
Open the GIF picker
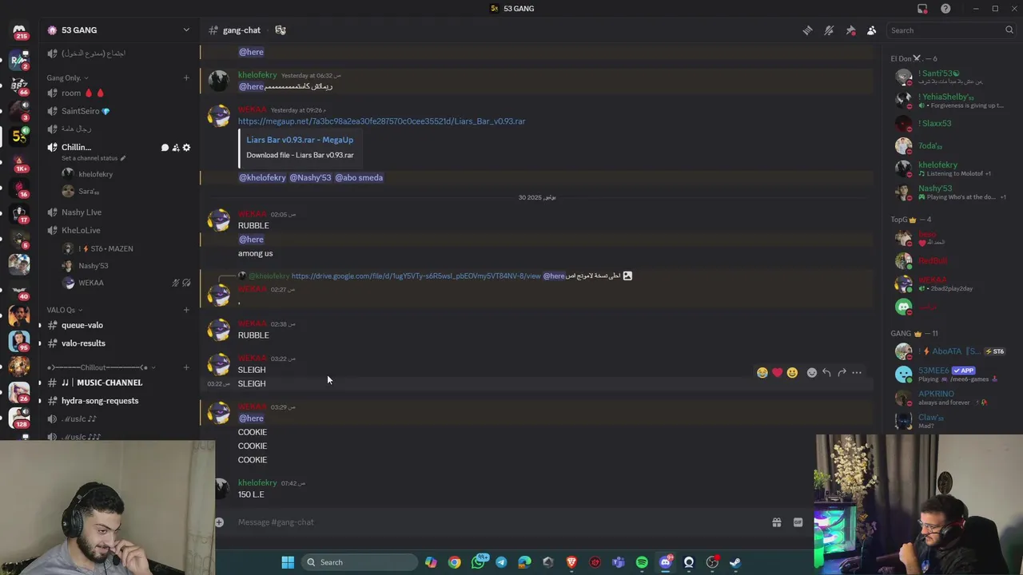pos(798,522)
